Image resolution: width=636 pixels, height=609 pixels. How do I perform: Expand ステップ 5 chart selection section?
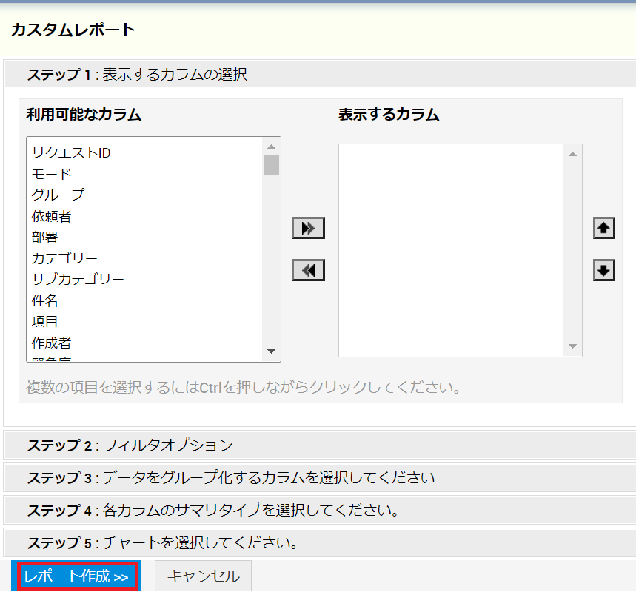pyautogui.click(x=162, y=543)
